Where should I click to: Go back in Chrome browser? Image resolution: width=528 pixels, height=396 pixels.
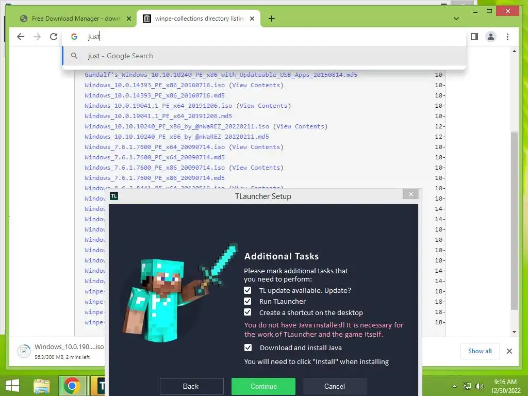(21, 37)
